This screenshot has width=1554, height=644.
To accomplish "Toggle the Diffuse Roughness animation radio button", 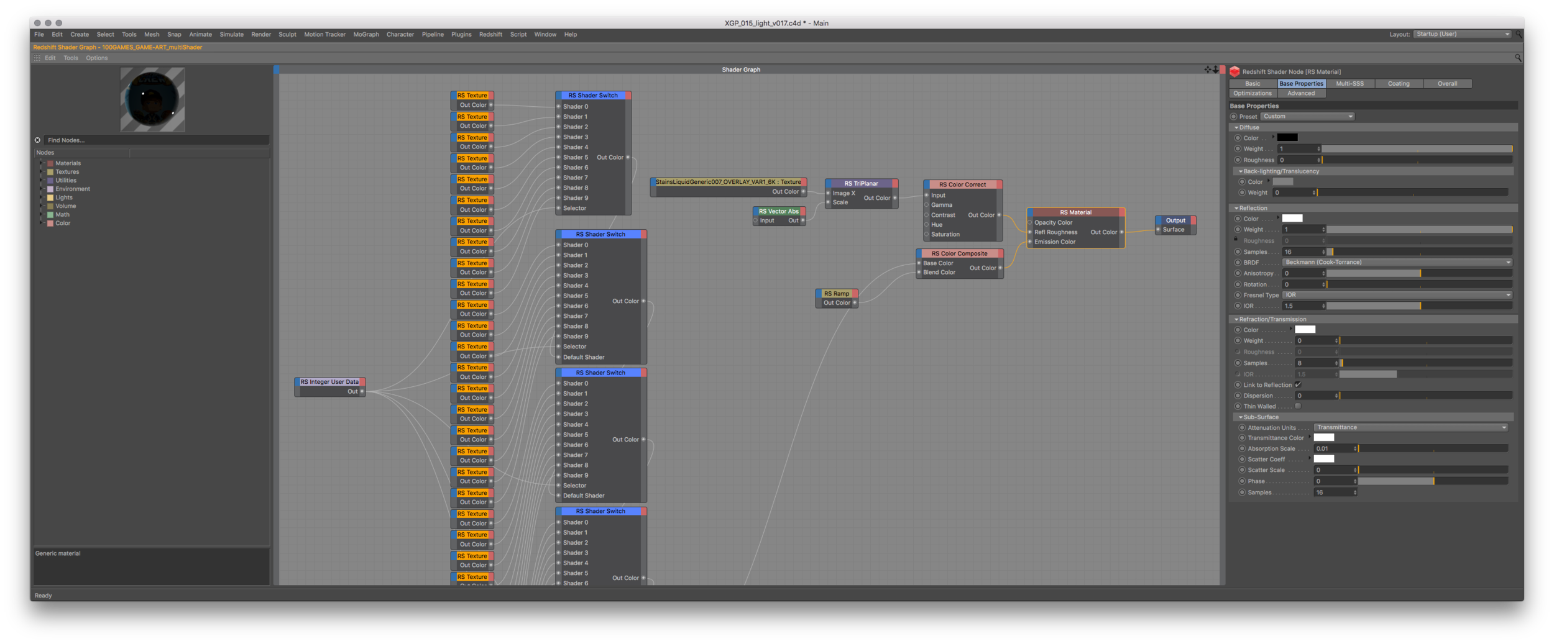I will [1238, 160].
